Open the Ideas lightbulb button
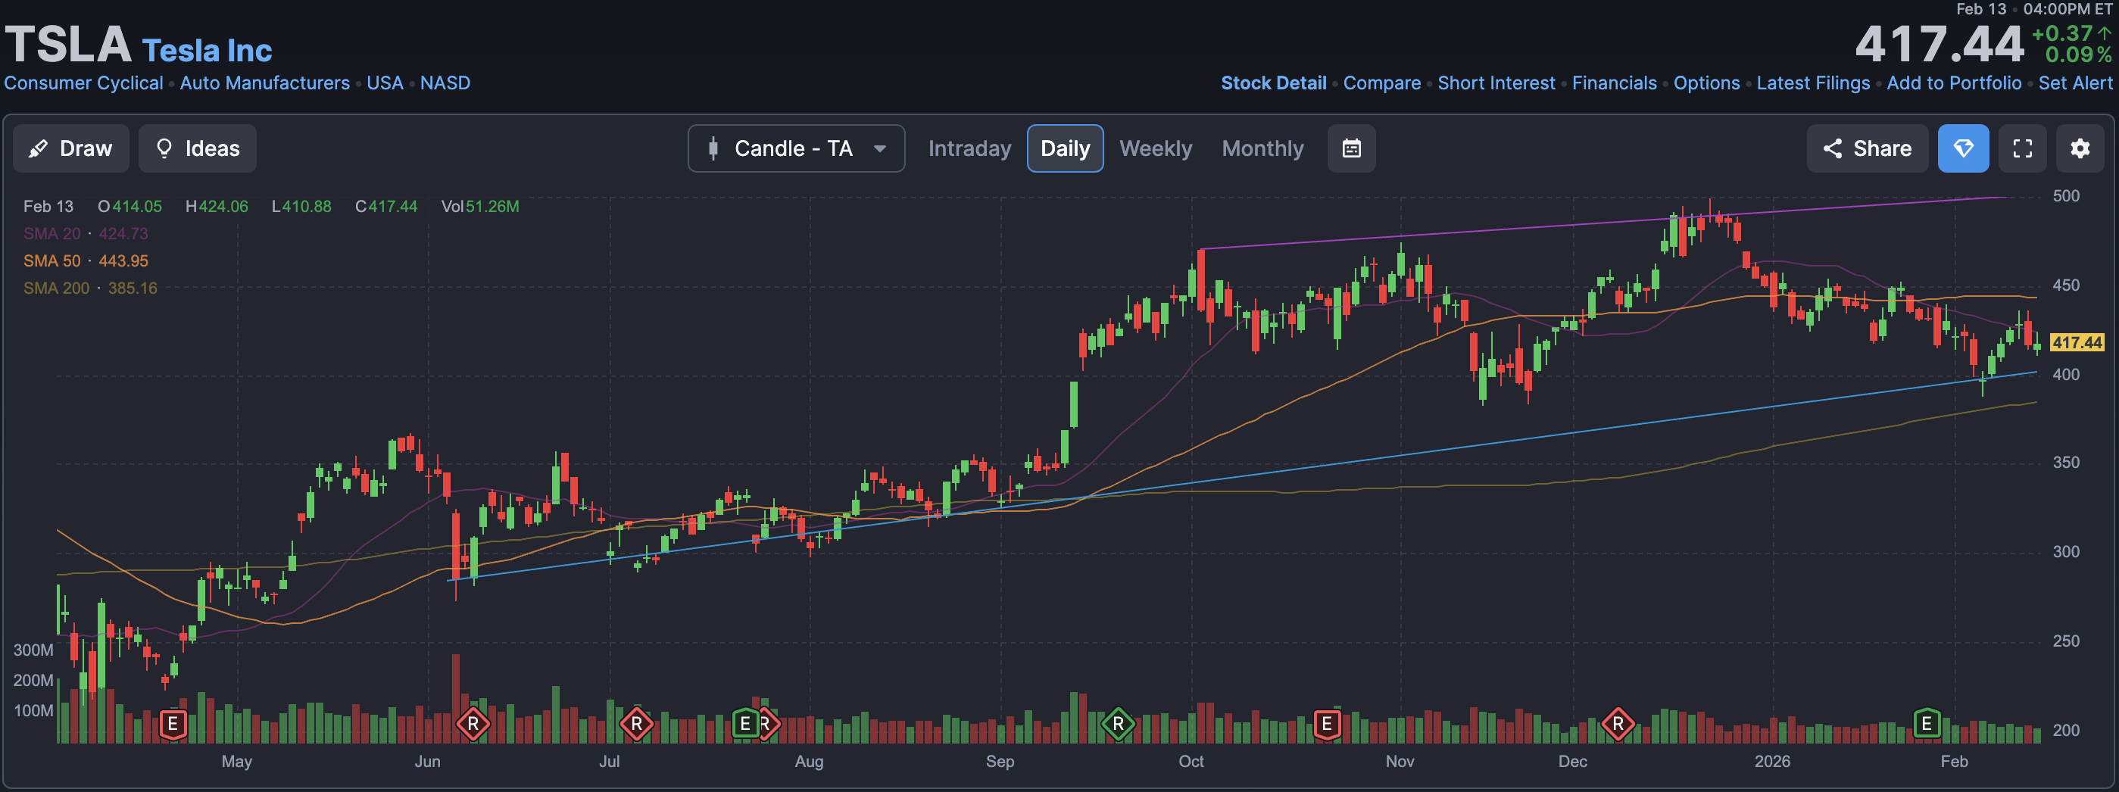 point(198,149)
